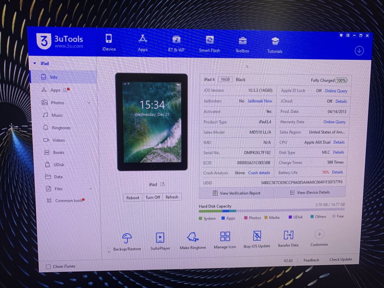The height and width of the screenshot is (288, 384).
Task: Open CPU Details link
Action: [x=339, y=142]
